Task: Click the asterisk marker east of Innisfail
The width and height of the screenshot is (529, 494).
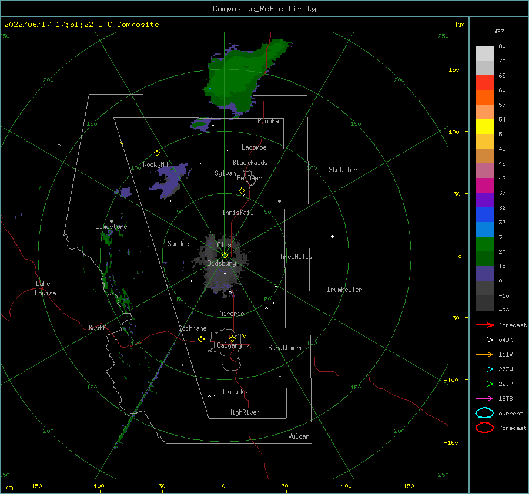Action: (x=279, y=201)
